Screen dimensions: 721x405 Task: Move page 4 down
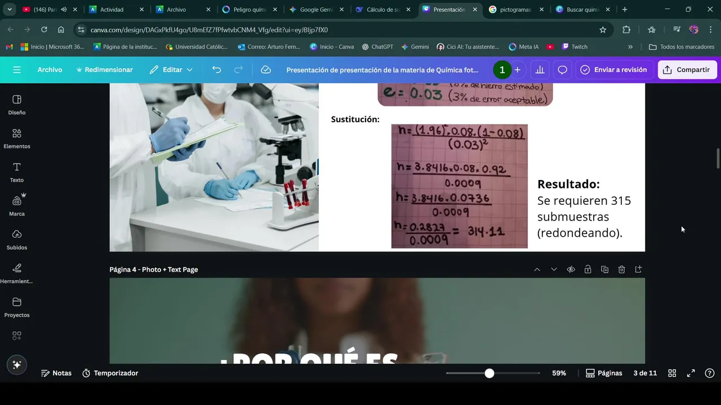(x=554, y=269)
